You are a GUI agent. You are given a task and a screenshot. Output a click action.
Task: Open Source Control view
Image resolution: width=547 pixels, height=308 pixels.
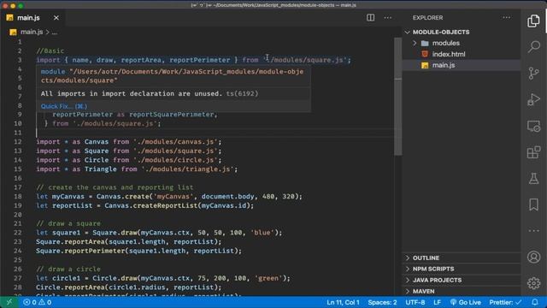pyautogui.click(x=533, y=74)
